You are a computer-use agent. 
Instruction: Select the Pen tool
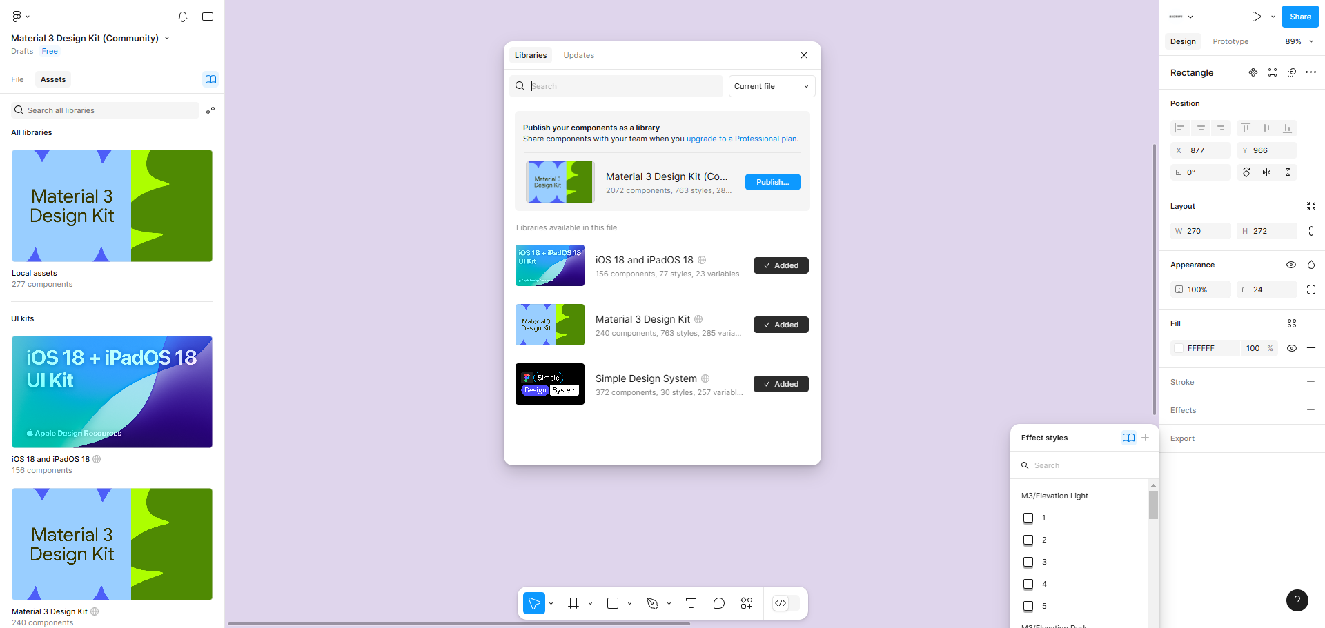652,603
